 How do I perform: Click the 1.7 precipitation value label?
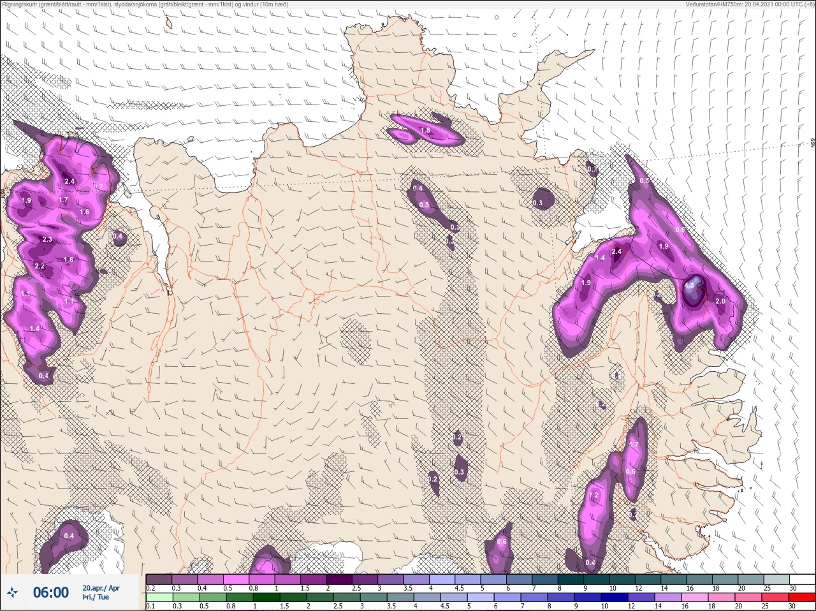point(63,200)
